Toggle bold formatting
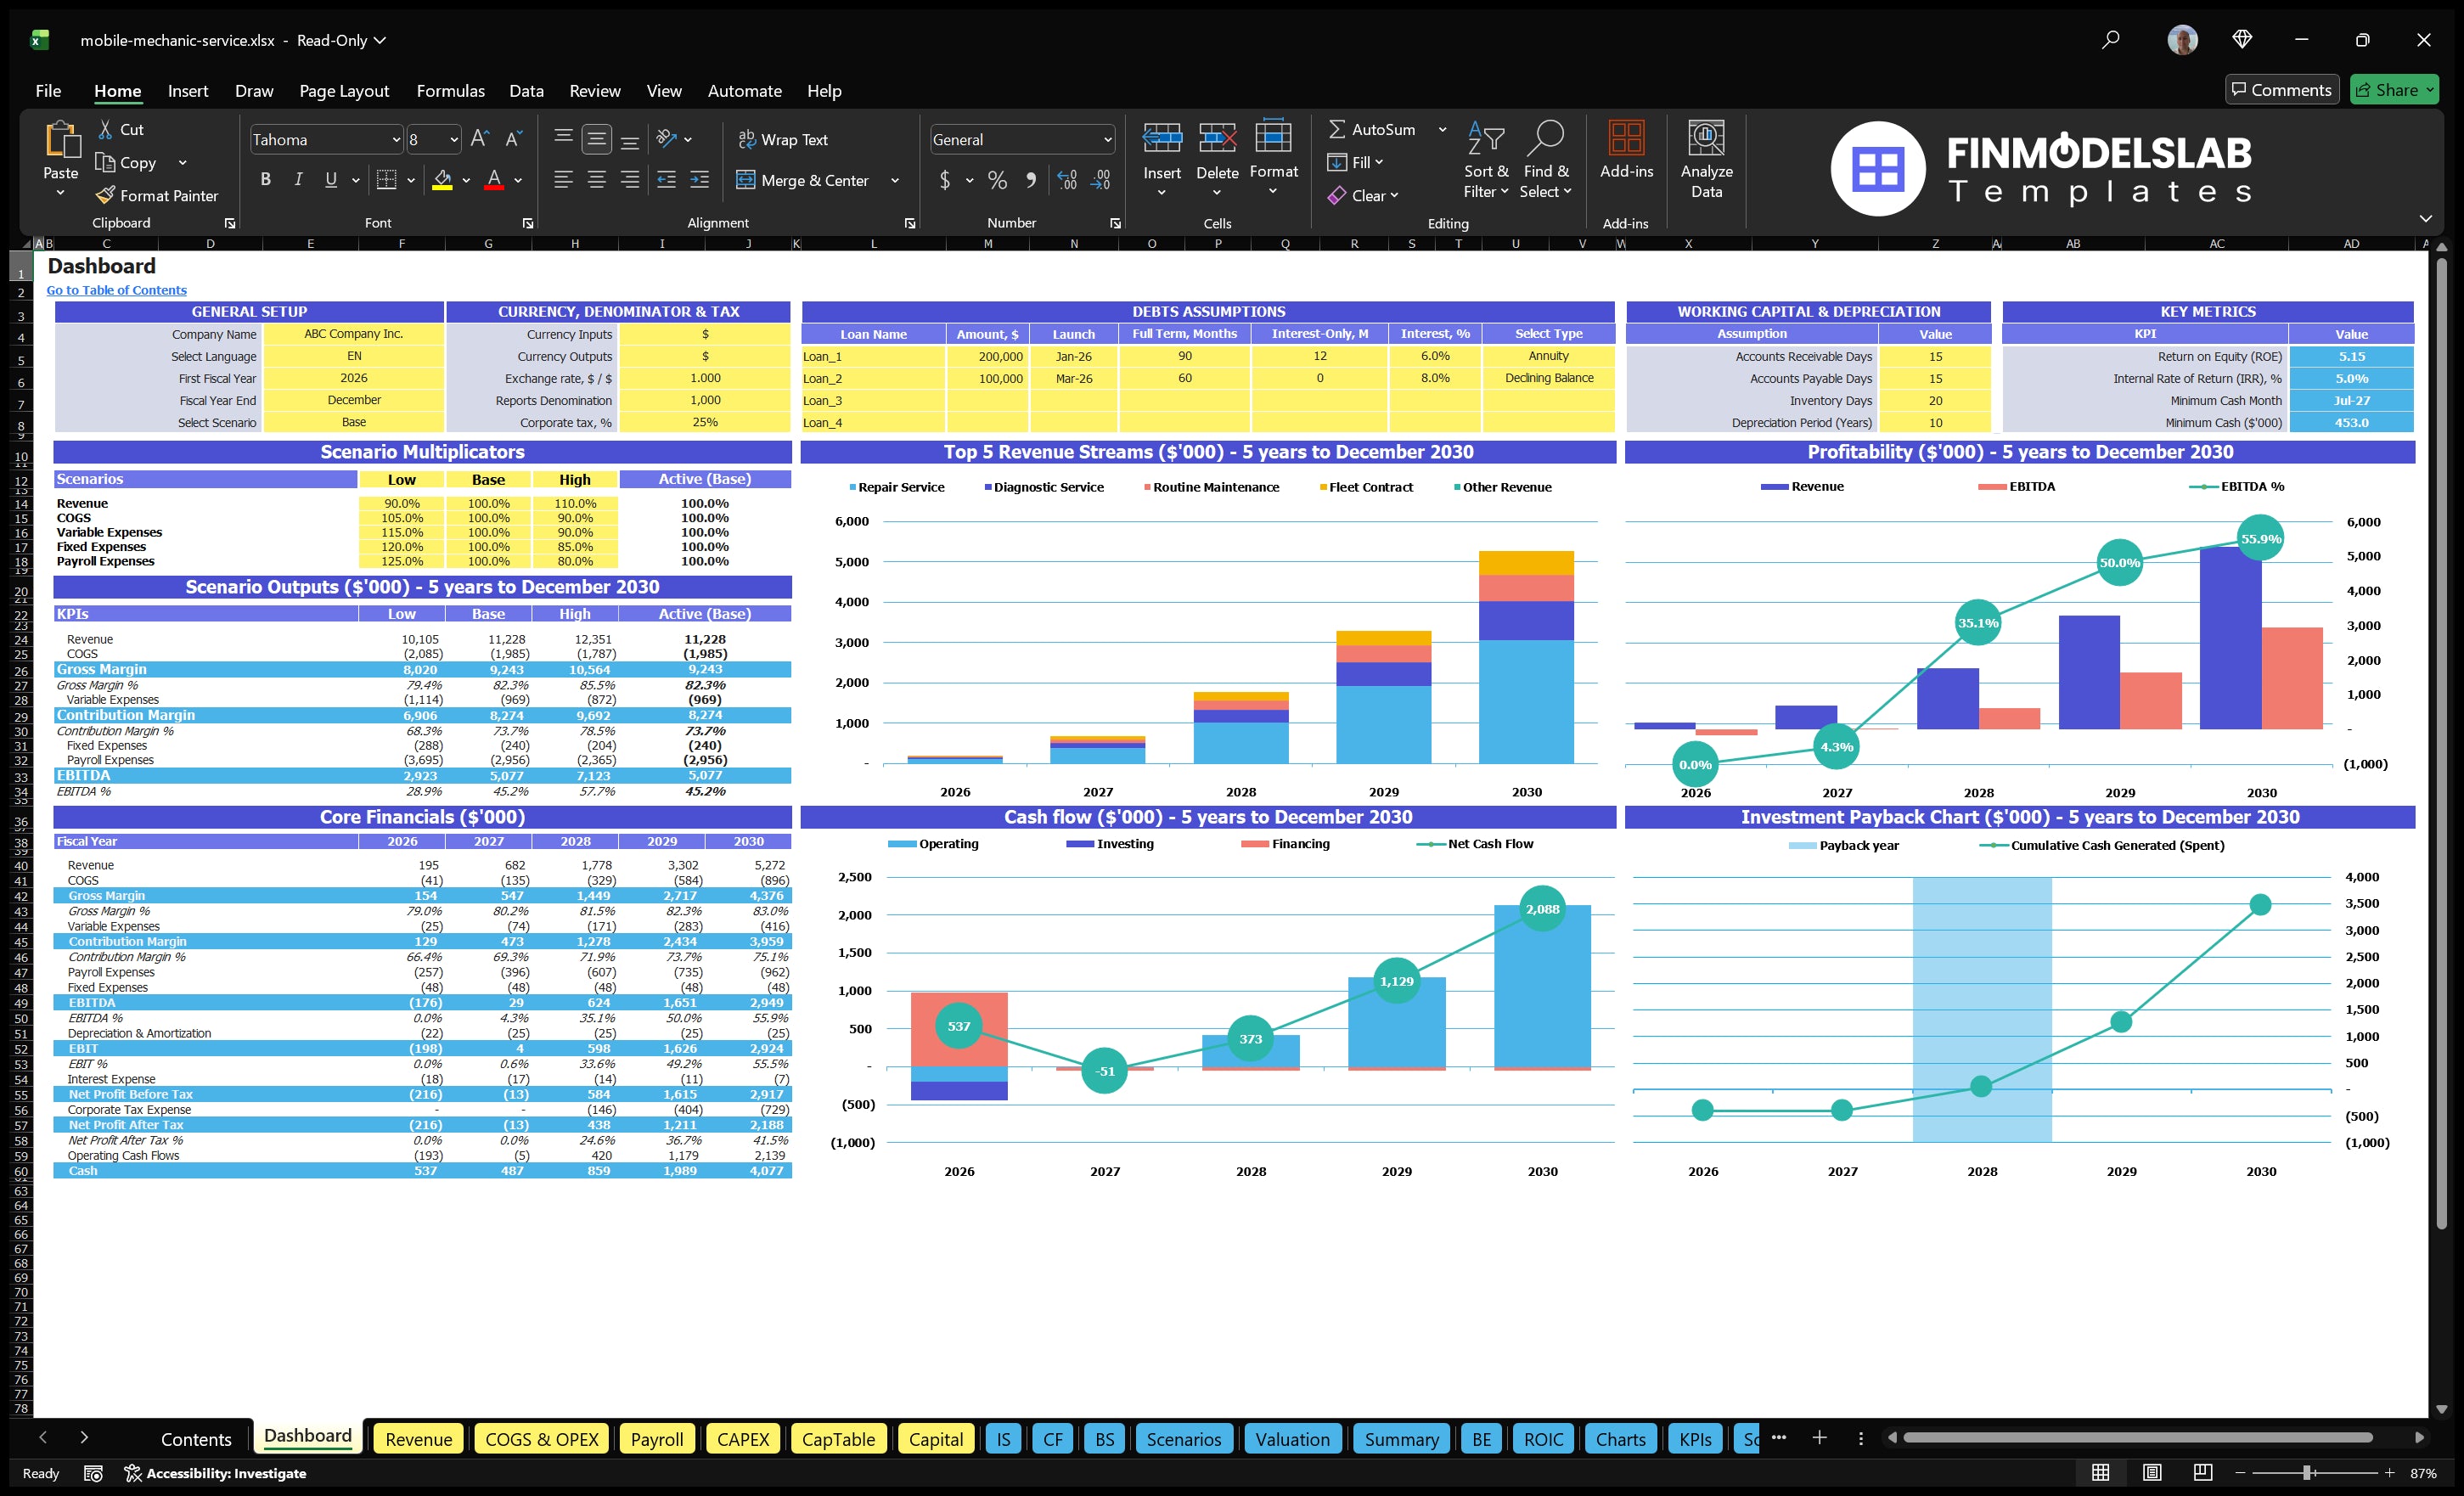Viewport: 2464px width, 1496px height. click(x=265, y=179)
